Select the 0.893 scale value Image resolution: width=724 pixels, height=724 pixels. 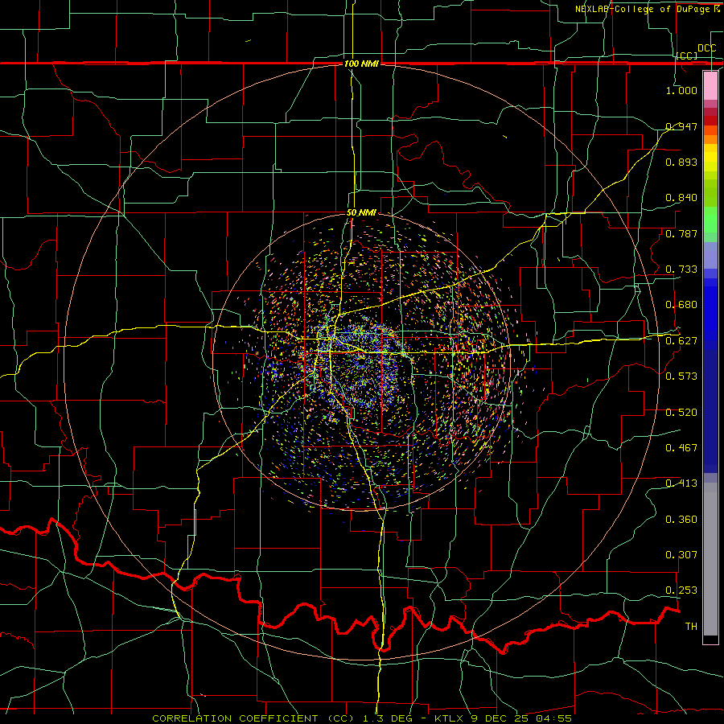tap(681, 162)
